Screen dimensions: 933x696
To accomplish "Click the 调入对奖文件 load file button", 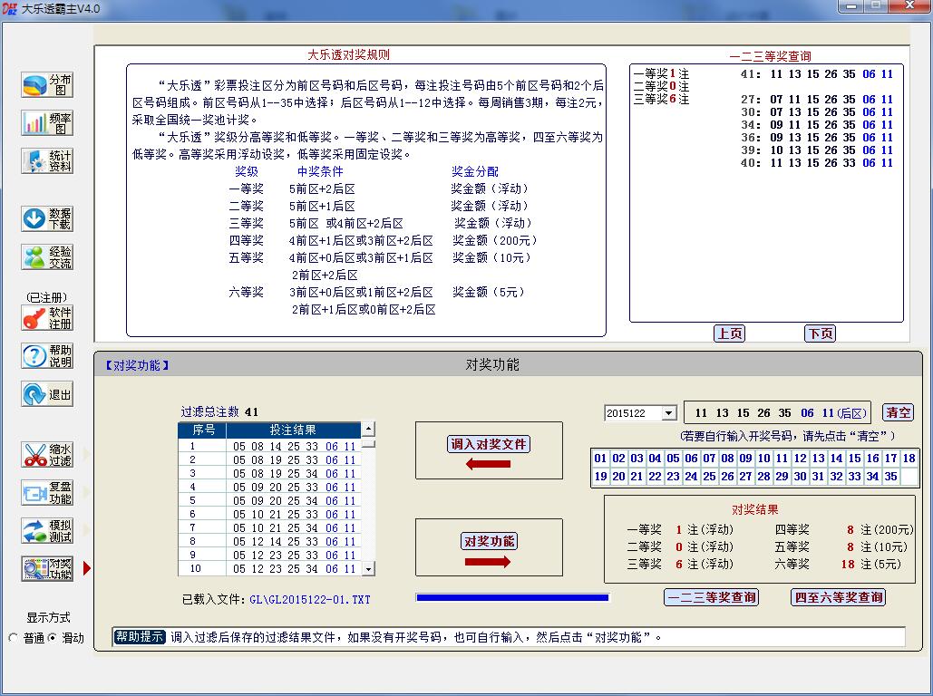I will (490, 444).
